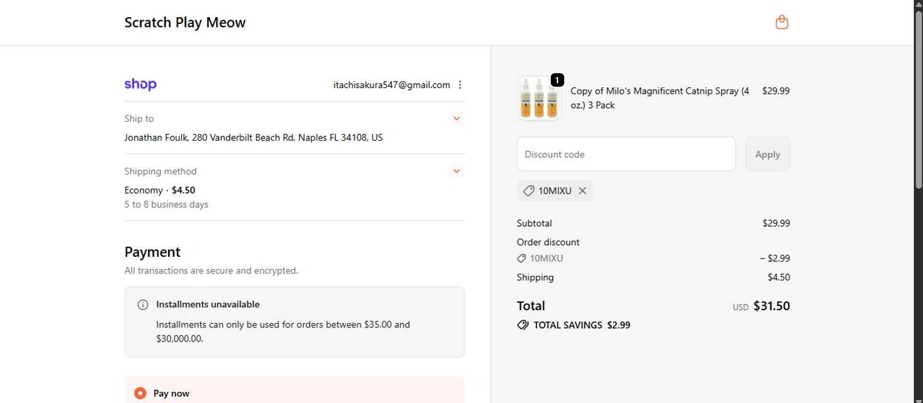The image size is (923, 403).
Task: Click the Order discount label
Action: pyautogui.click(x=548, y=242)
